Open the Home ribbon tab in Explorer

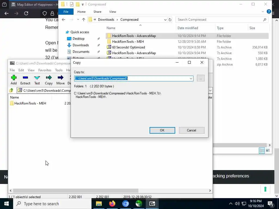coord(81,11)
